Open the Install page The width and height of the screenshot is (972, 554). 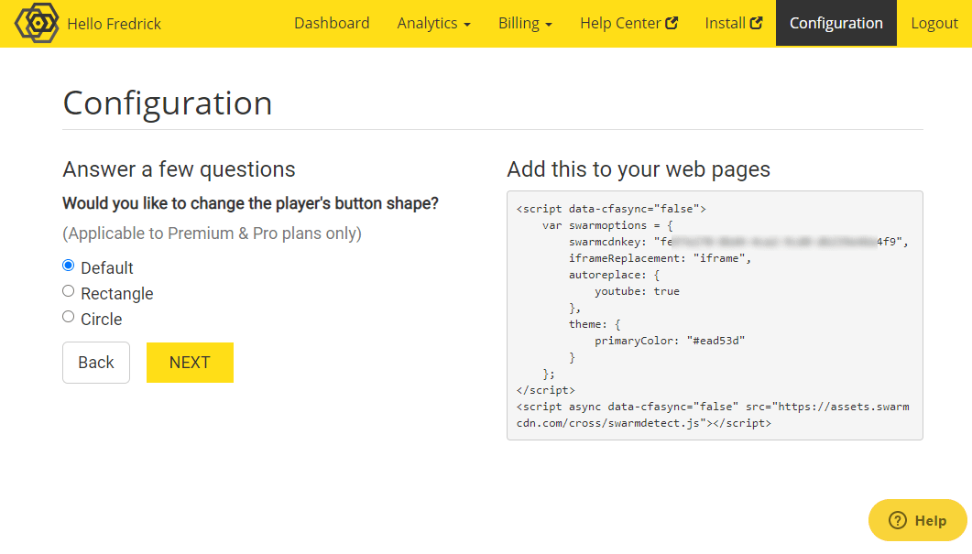point(733,23)
